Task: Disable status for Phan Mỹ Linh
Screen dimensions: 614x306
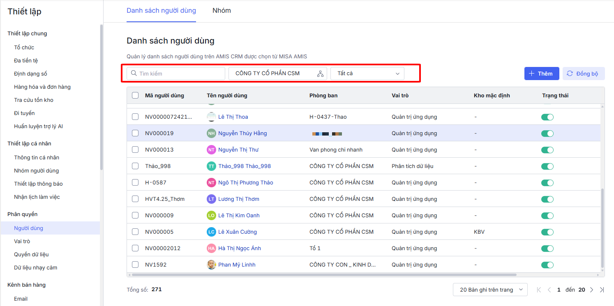Action: (x=547, y=265)
